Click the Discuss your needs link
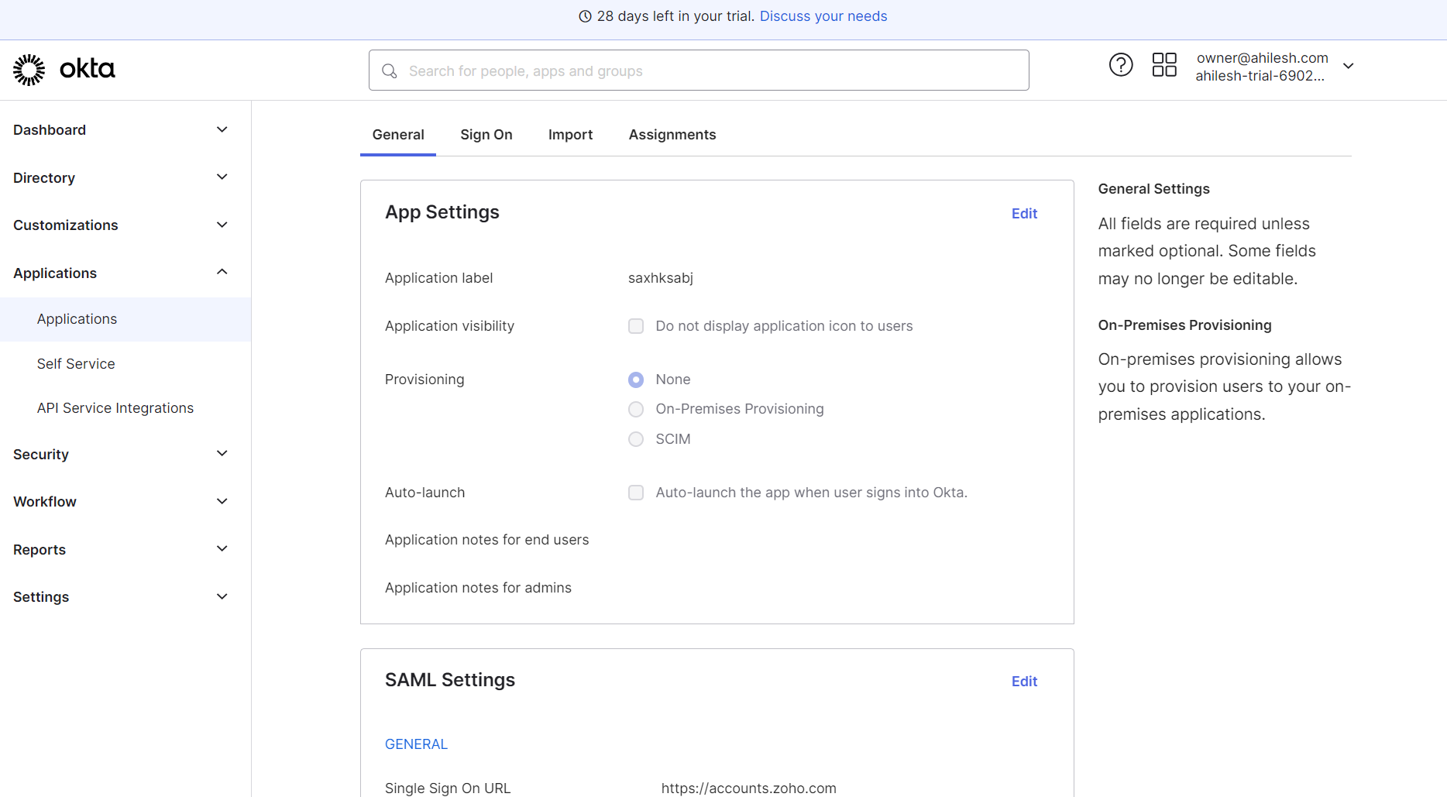Image resolution: width=1447 pixels, height=797 pixels. [823, 16]
